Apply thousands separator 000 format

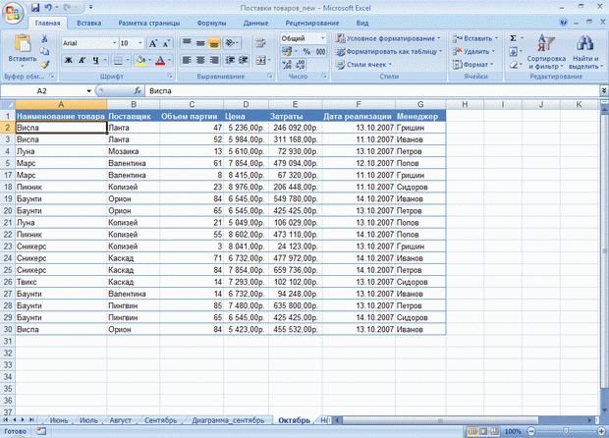pyautogui.click(x=320, y=51)
